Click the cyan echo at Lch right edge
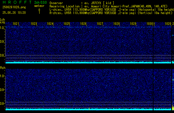 (x=173, y=35)
